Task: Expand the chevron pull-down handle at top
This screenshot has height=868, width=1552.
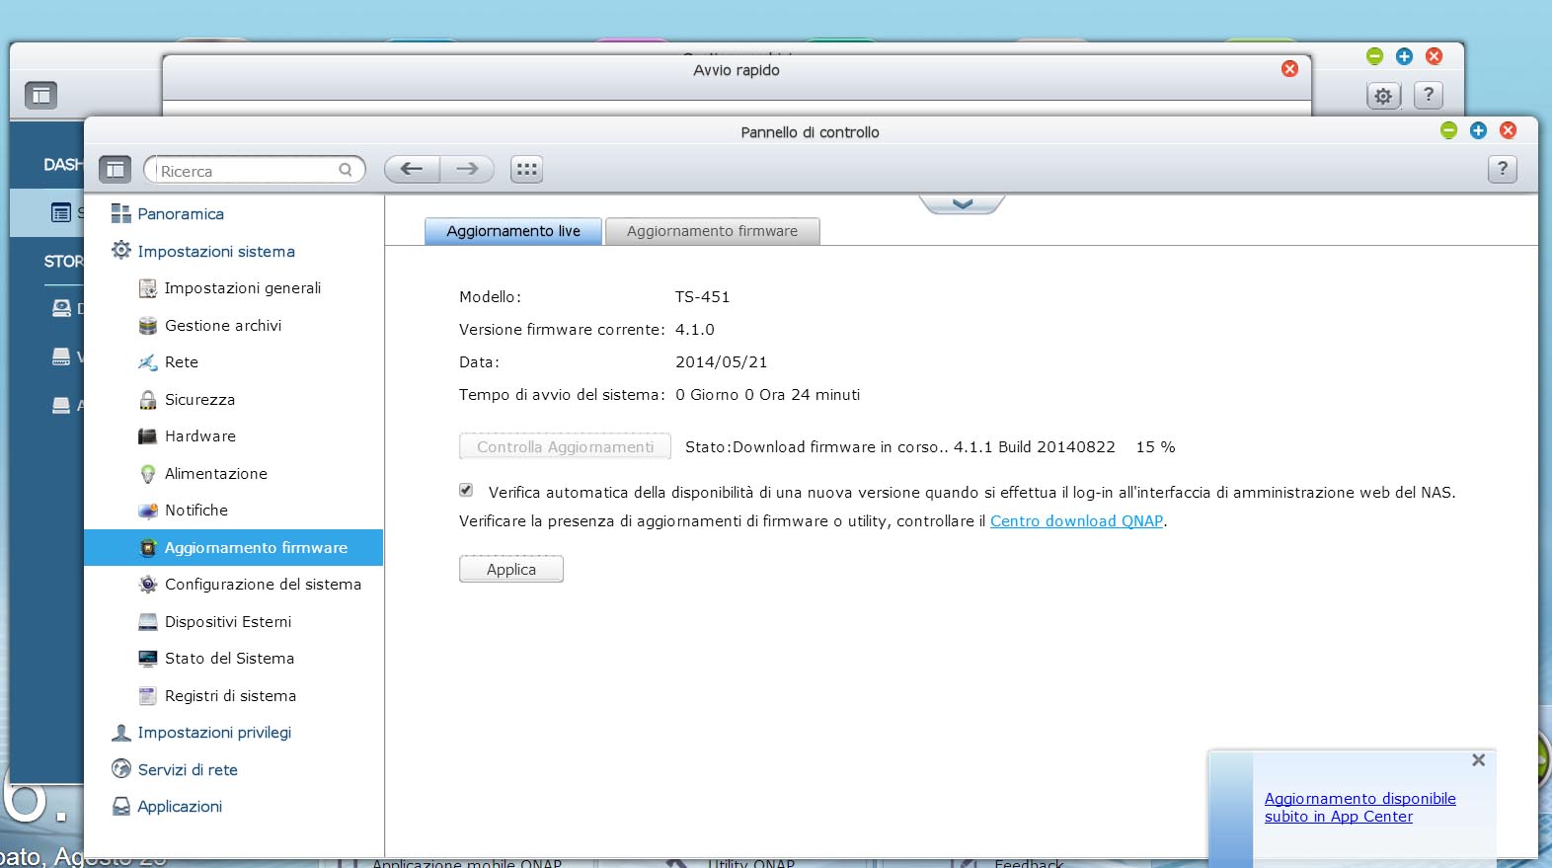Action: 962,203
